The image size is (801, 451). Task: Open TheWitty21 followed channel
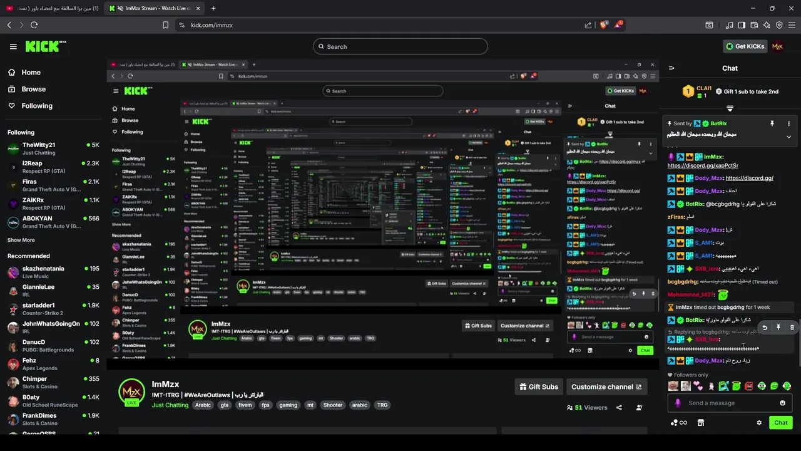coord(53,148)
